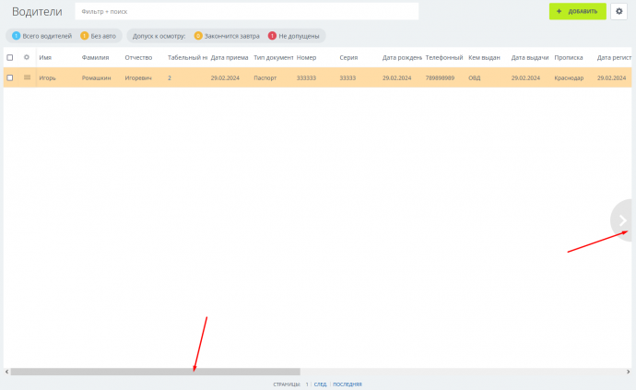This screenshot has width=636, height=390.
Task: Click the left arrow of horizontal scrollbar
Action: coord(6,372)
